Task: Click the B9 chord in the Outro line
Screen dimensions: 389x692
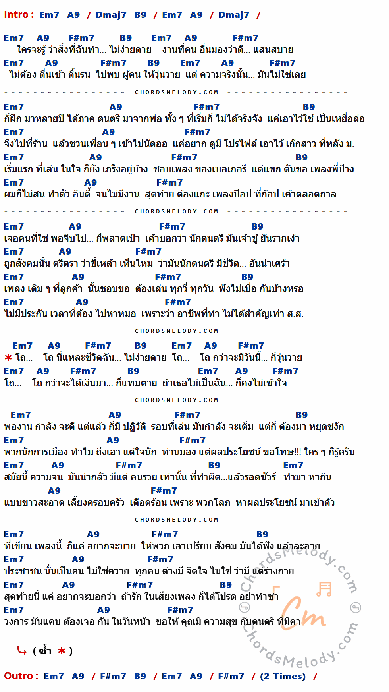Action: pyautogui.click(x=140, y=676)
